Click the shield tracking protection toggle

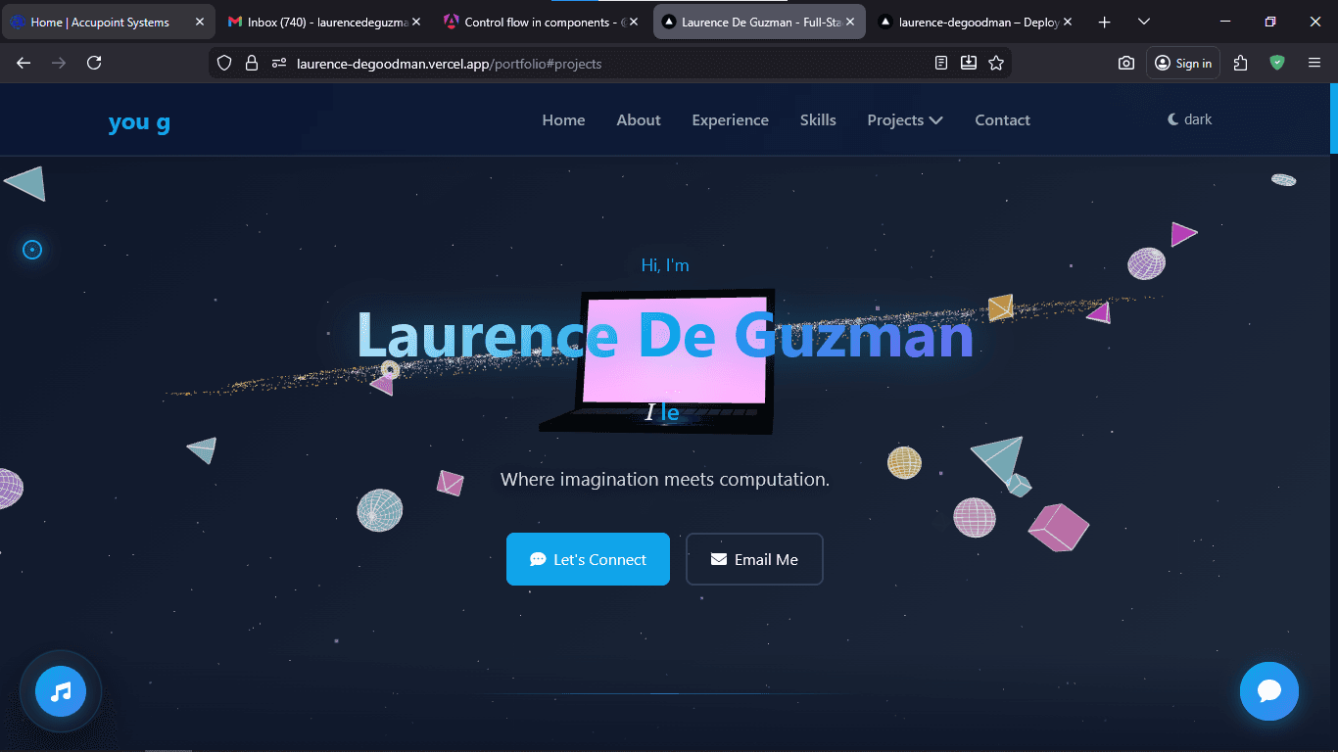(224, 62)
